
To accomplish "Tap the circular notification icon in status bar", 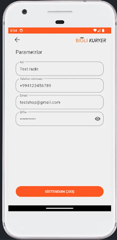I will point(21,31).
